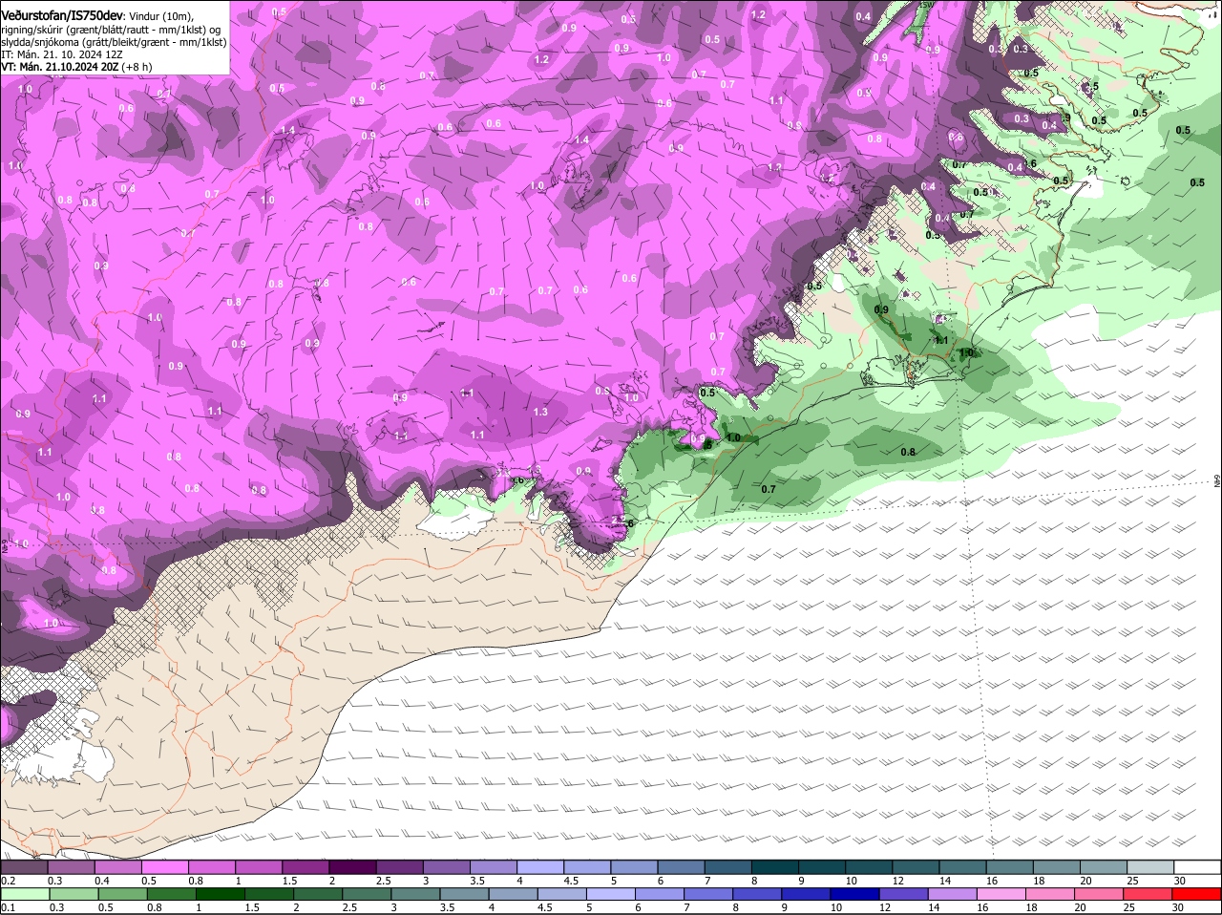1222x915 pixels.
Task: Click the snow legend swatch between 0.3 and 0.4
Action: point(72,867)
